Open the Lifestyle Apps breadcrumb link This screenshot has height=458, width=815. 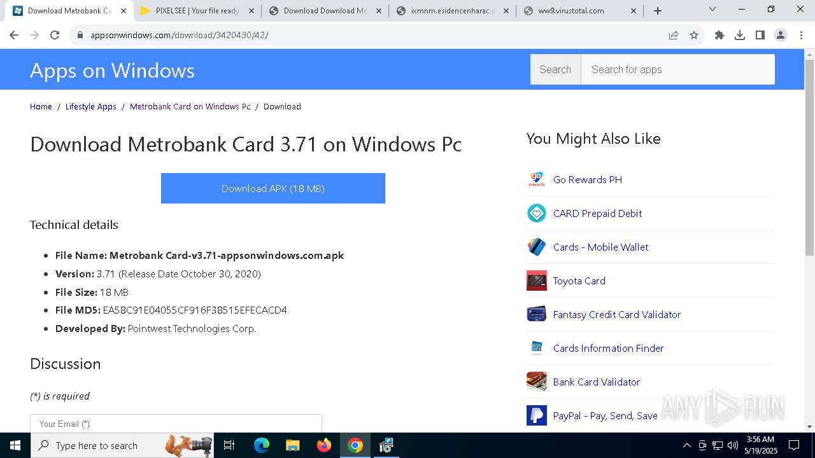click(x=91, y=106)
